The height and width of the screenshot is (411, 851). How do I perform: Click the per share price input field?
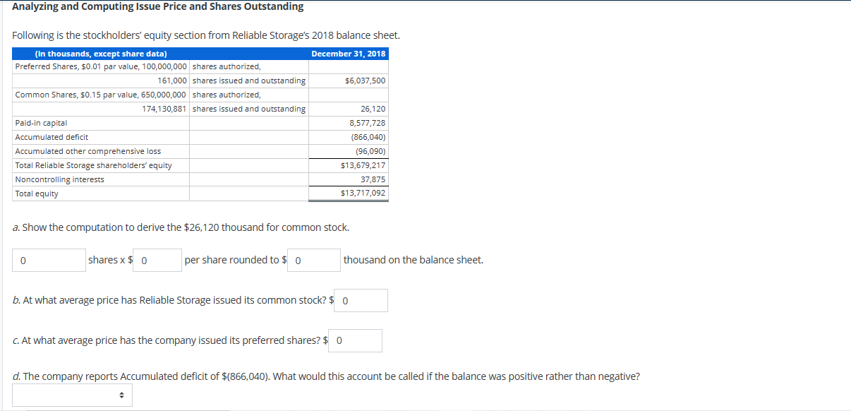(157, 259)
